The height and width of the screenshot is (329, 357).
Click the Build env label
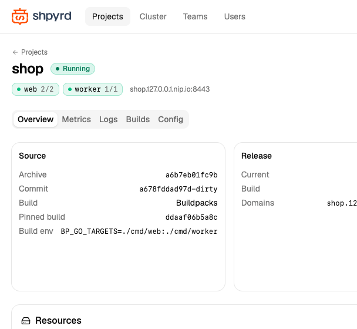pyautogui.click(x=36, y=231)
